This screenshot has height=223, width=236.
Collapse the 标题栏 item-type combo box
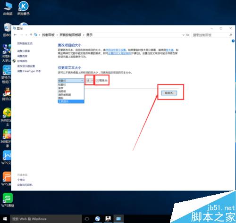click(x=71, y=81)
